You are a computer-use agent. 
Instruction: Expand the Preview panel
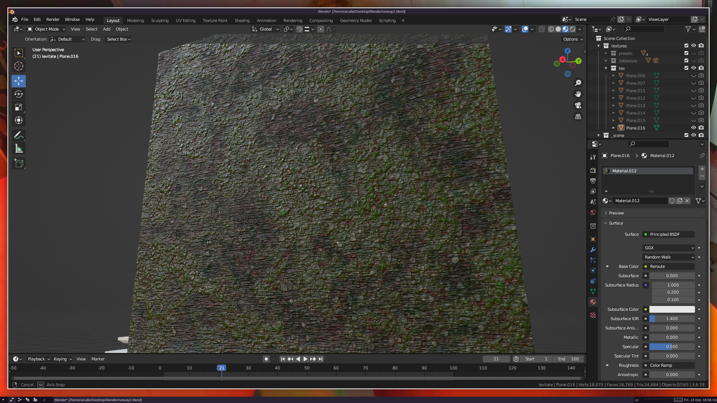click(616, 213)
